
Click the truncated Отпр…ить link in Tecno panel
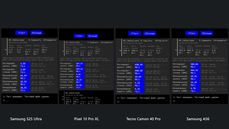pyautogui.click(x=161, y=41)
